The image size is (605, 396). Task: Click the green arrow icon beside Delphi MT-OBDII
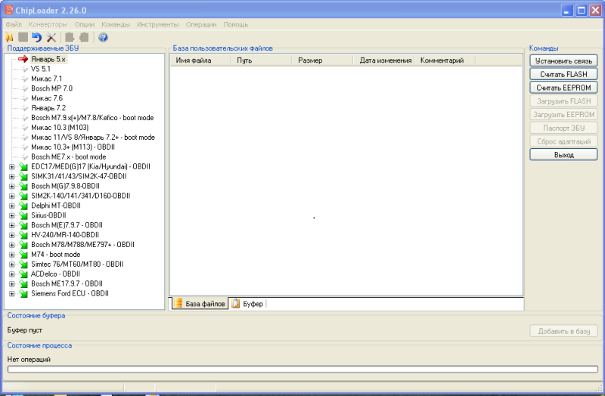[x=23, y=206]
